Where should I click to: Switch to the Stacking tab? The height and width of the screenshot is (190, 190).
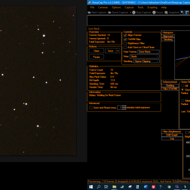pyautogui.click(x=168, y=39)
